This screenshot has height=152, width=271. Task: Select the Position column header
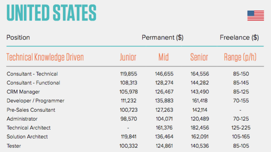point(18,38)
